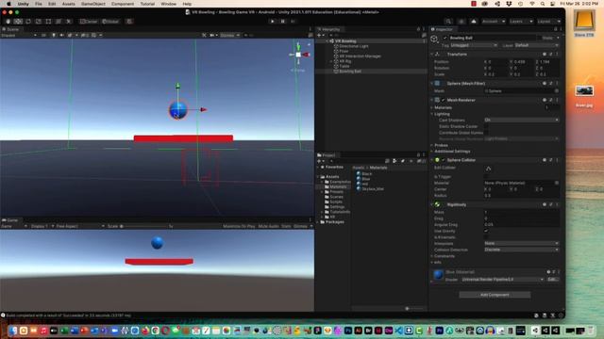This screenshot has width=604, height=339.
Task: Select the Rect tool in Unity toolbar
Action: (x=48, y=22)
